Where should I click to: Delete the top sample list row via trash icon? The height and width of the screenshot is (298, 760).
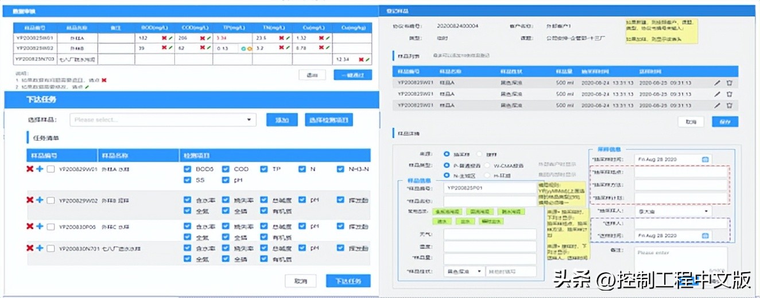click(x=730, y=83)
